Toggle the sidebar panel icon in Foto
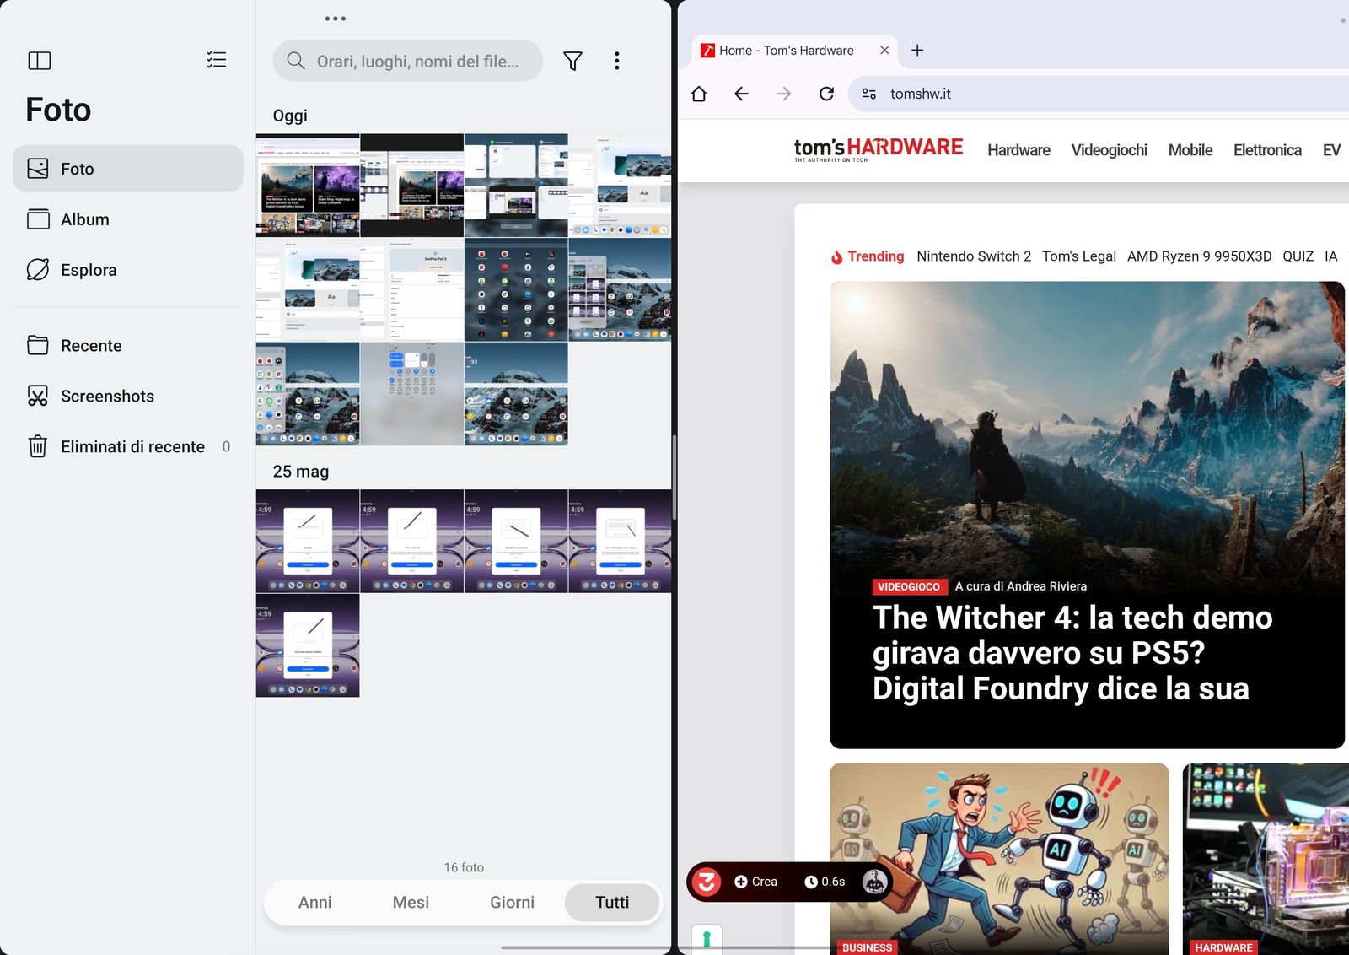This screenshot has height=955, width=1349. (40, 60)
